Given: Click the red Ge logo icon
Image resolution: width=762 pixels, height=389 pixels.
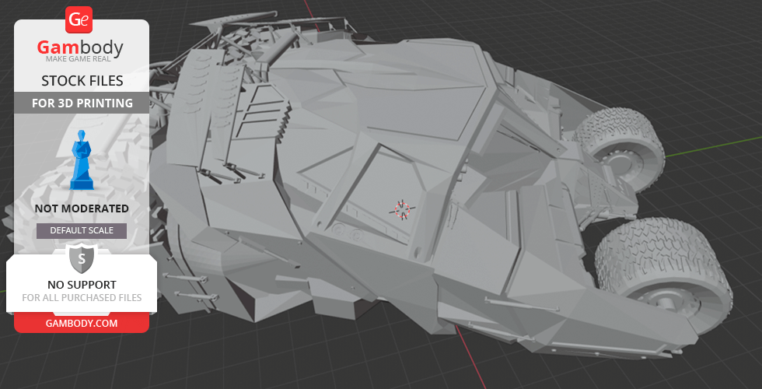Looking at the screenshot, I should [x=79, y=19].
